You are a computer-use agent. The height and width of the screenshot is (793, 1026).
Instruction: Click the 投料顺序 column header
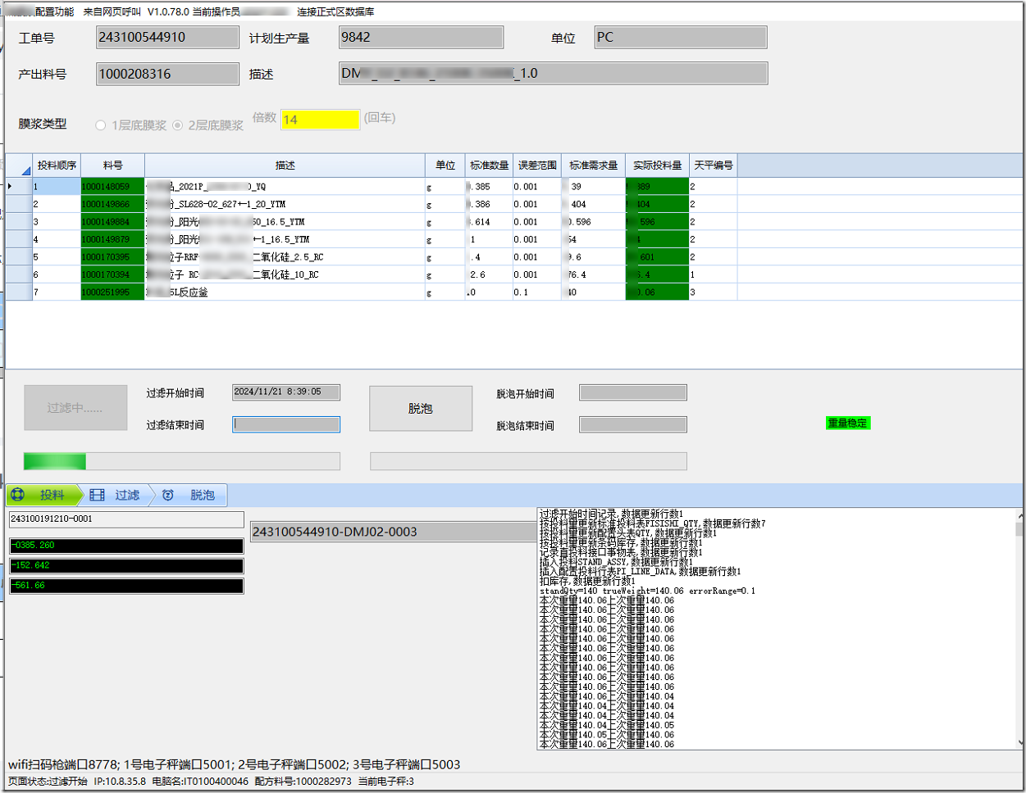pos(57,165)
